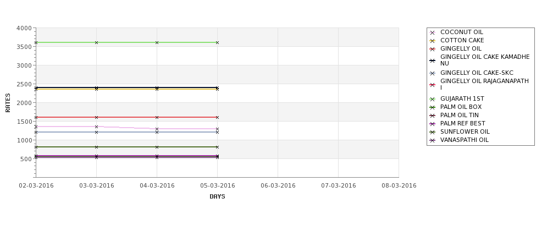Screen dimensions: 536x236
Task: Click the COCONUT OIL legend marker icon
Action: [432, 32]
